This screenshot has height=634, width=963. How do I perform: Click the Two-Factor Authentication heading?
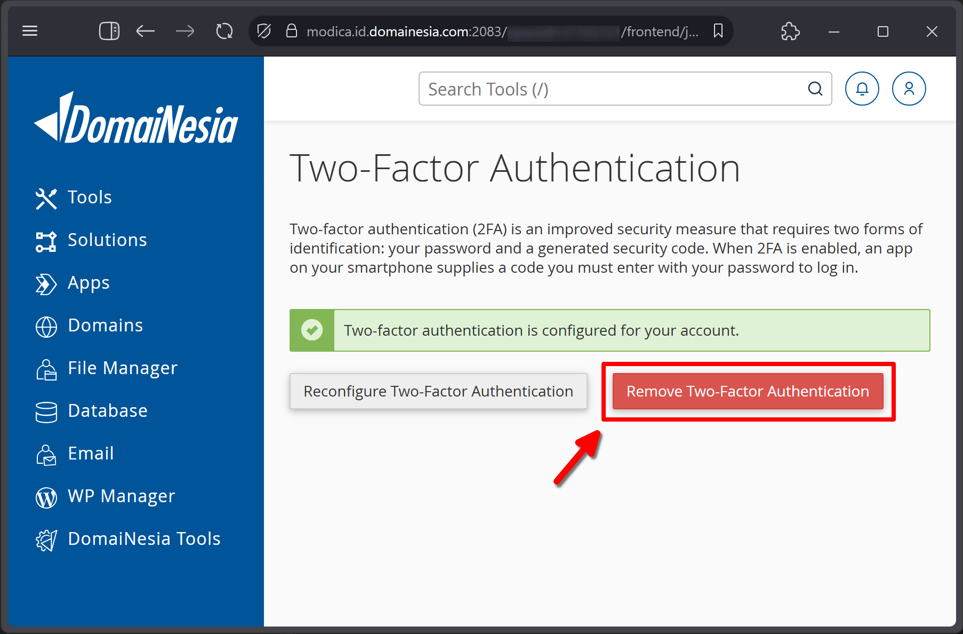[x=515, y=169]
